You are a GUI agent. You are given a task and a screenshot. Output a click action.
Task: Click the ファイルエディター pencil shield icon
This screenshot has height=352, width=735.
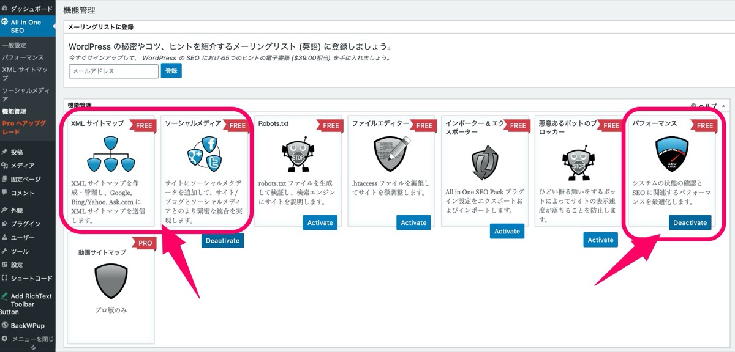coord(391,154)
